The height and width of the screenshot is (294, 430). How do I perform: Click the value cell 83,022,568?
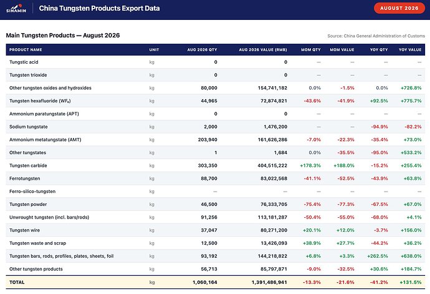[x=274, y=179]
